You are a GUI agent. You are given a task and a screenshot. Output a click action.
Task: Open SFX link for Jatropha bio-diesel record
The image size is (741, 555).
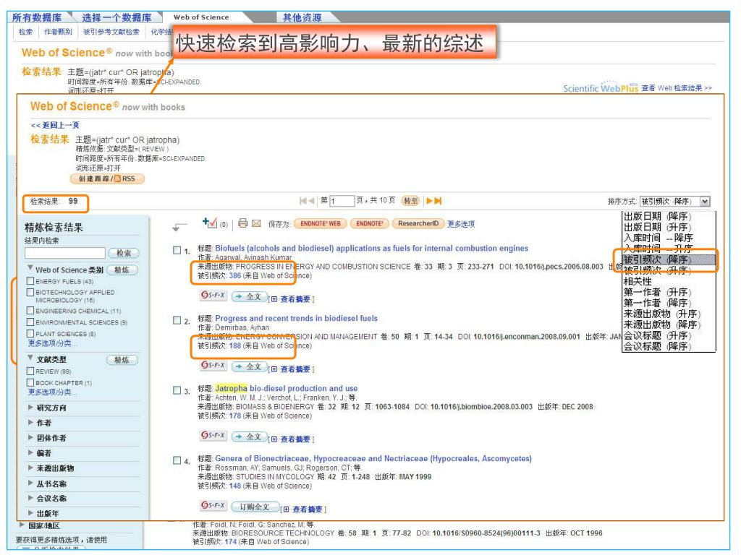[213, 435]
